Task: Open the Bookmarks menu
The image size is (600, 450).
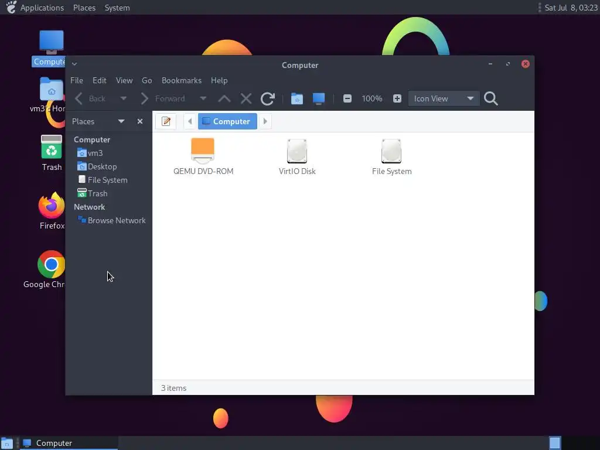Action: click(182, 80)
